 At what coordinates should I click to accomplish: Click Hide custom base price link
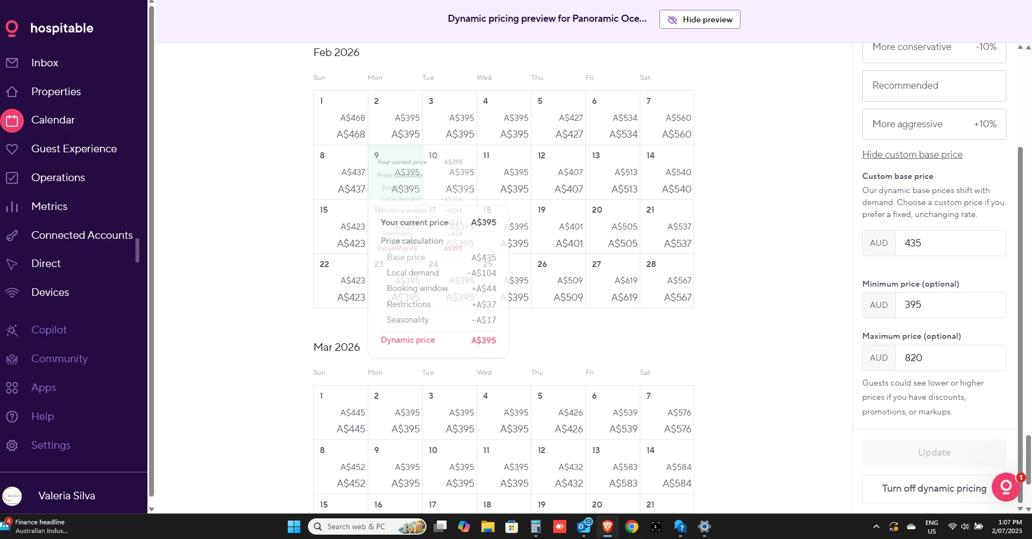point(912,154)
